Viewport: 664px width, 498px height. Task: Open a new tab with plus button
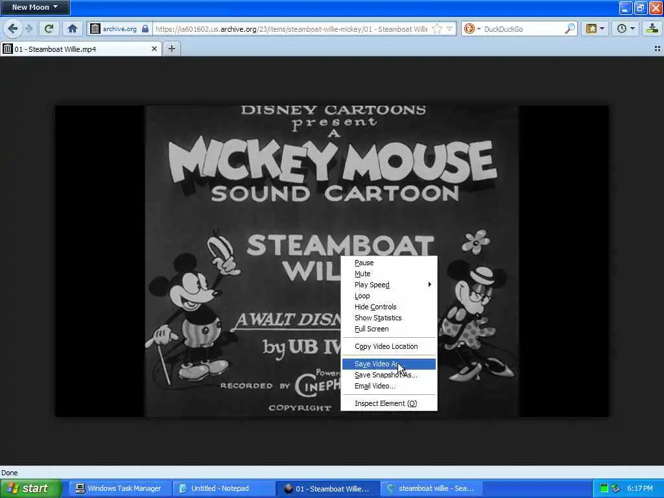click(171, 49)
